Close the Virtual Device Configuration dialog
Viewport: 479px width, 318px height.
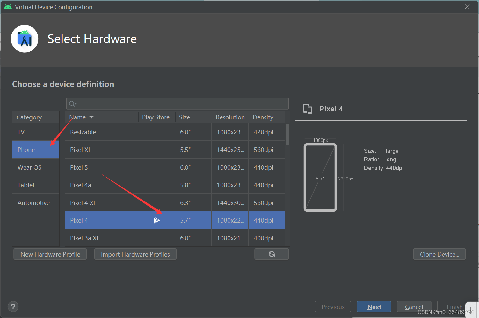[467, 7]
